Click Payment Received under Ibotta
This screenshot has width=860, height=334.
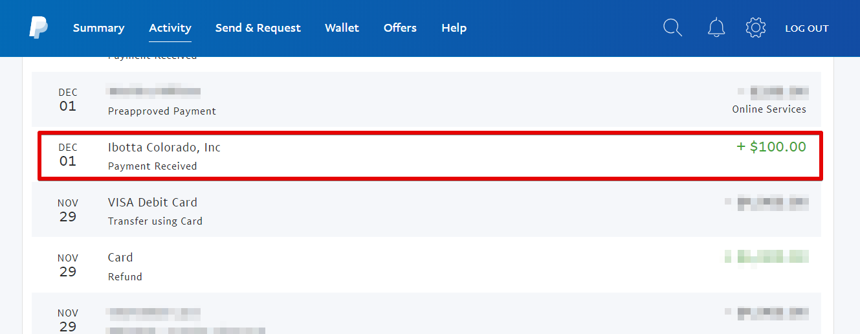(x=153, y=166)
